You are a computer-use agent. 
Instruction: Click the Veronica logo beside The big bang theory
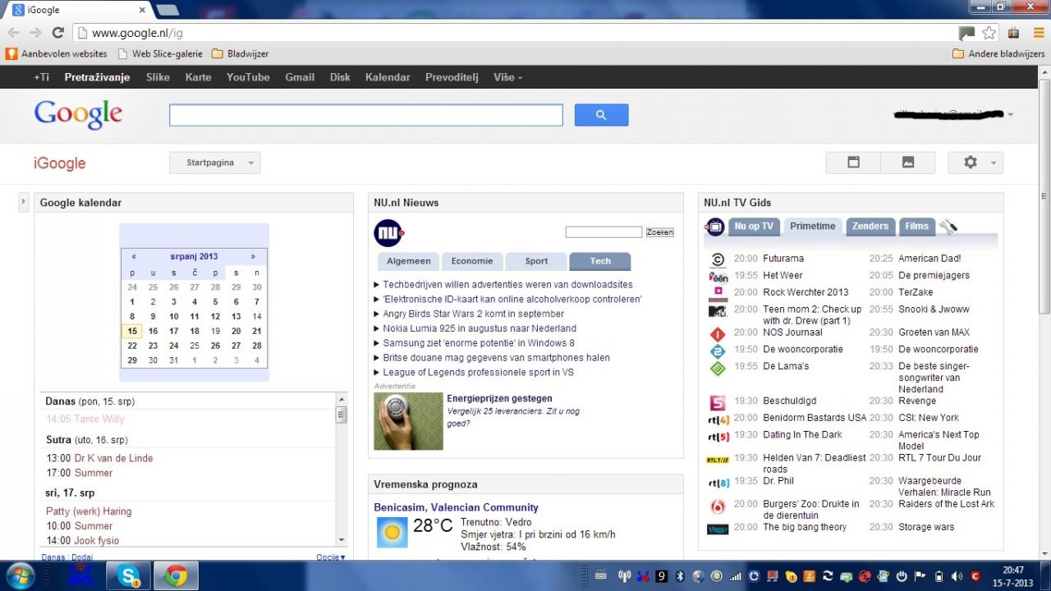click(718, 529)
